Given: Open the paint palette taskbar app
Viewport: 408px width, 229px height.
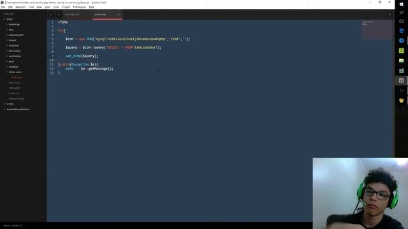Looking at the screenshot, I should tap(401, 101).
